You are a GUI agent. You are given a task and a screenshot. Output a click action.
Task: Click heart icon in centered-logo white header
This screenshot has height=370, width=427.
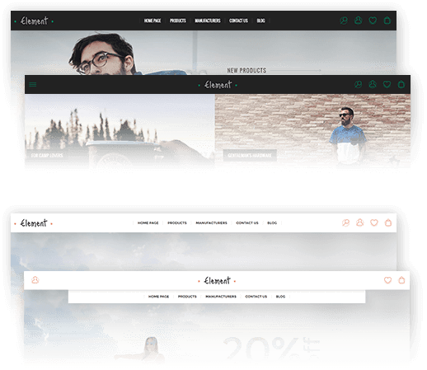point(387,280)
